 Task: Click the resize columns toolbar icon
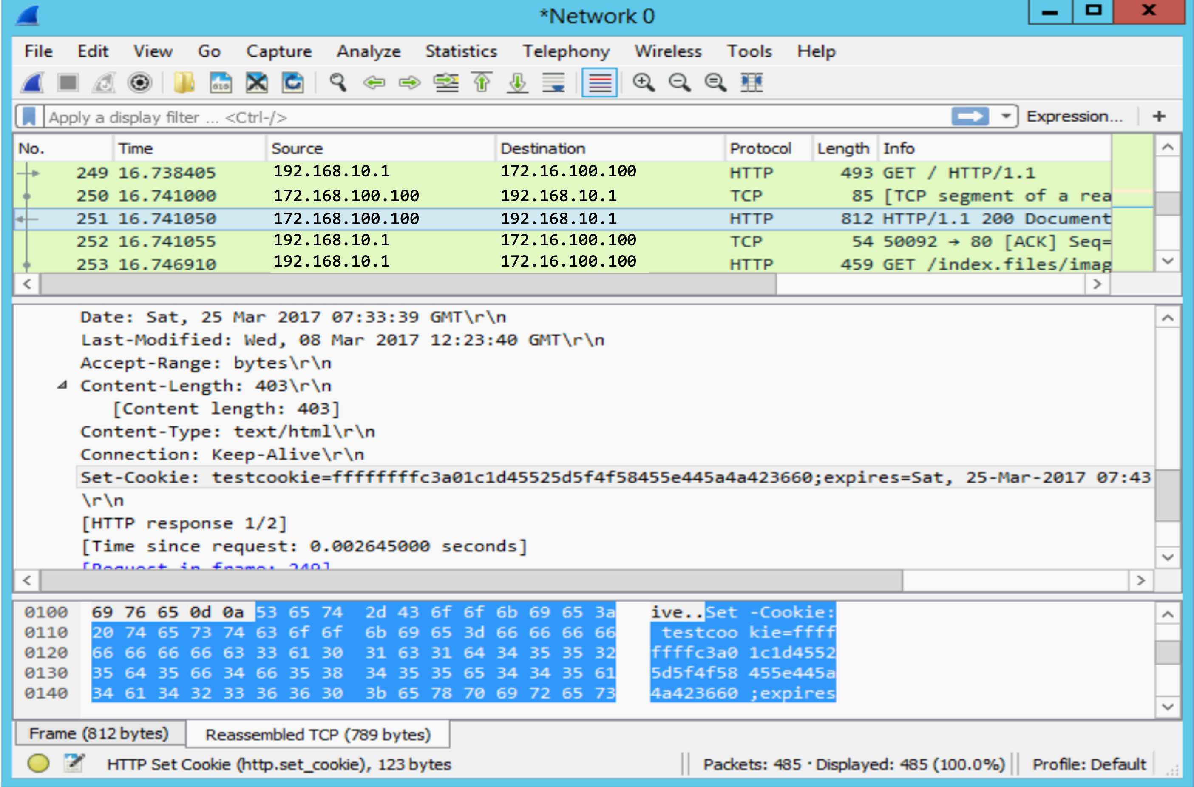click(x=751, y=82)
